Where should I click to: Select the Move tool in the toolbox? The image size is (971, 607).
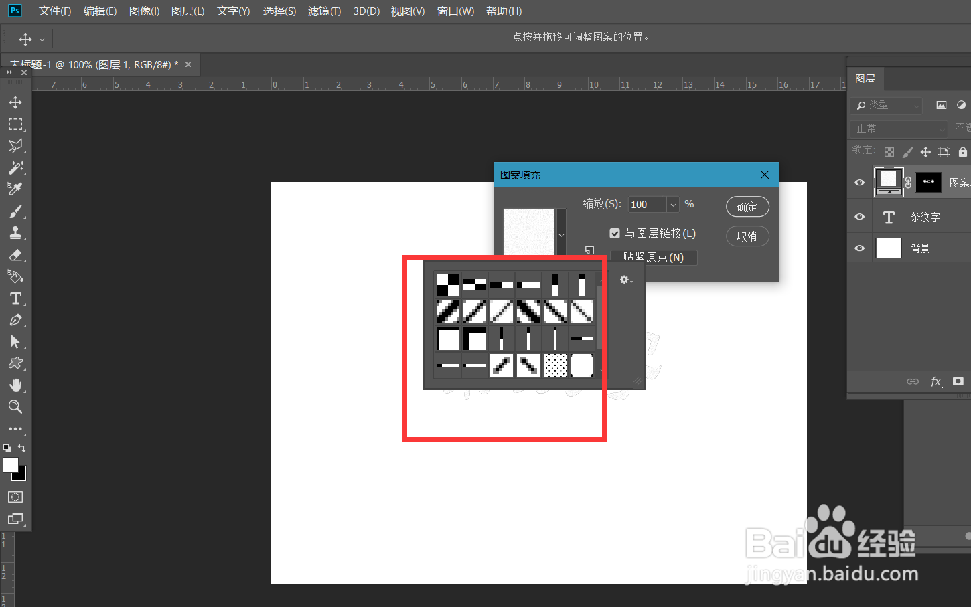(x=15, y=102)
